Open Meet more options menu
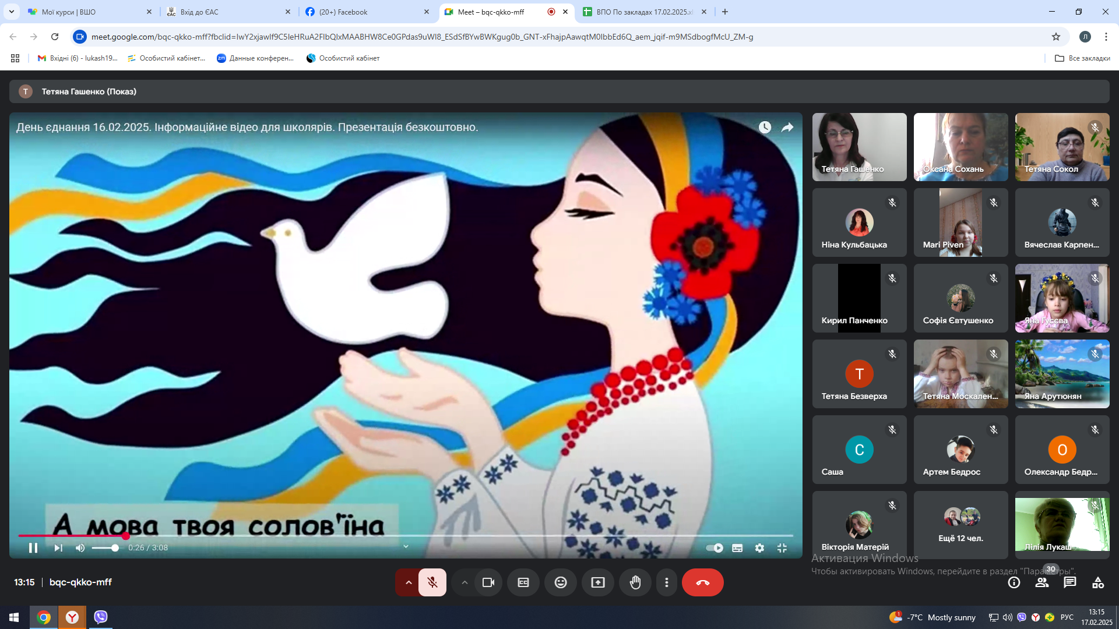The width and height of the screenshot is (1119, 629). [x=667, y=582]
